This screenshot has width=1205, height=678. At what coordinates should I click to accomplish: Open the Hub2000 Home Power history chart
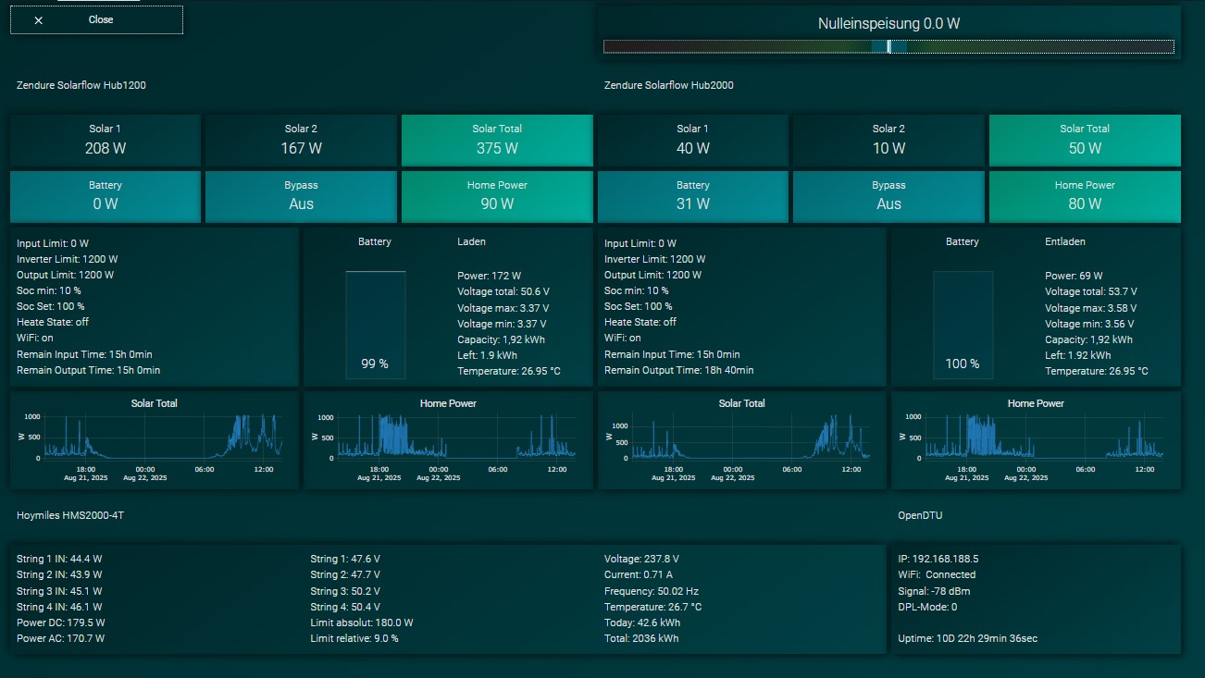(1036, 439)
